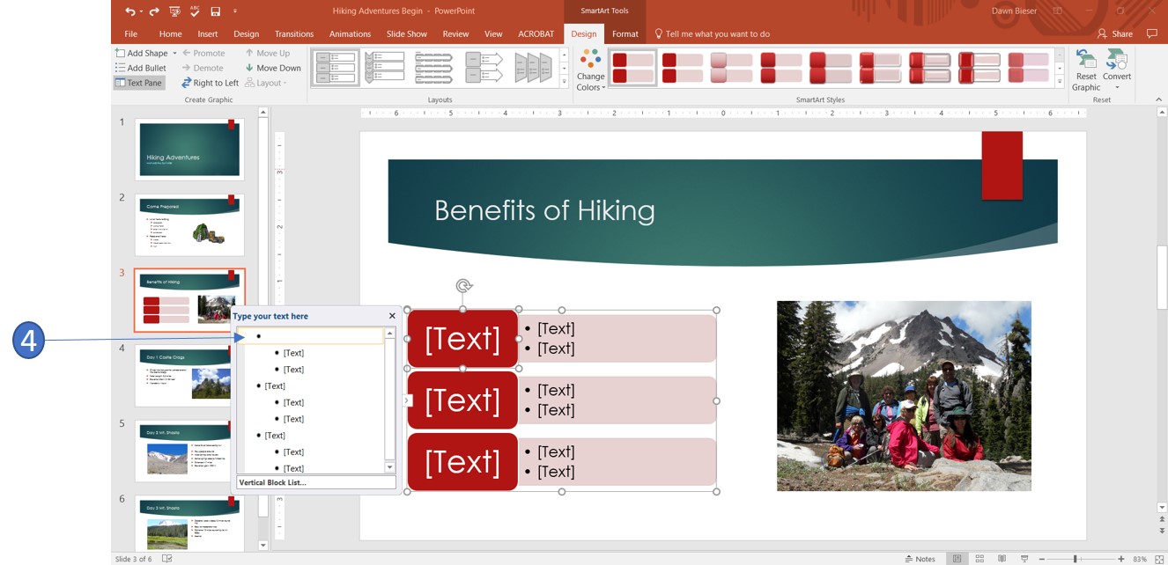Select the first Vertical Block List layout thumbnail
The width and height of the screenshot is (1168, 565).
tap(336, 68)
